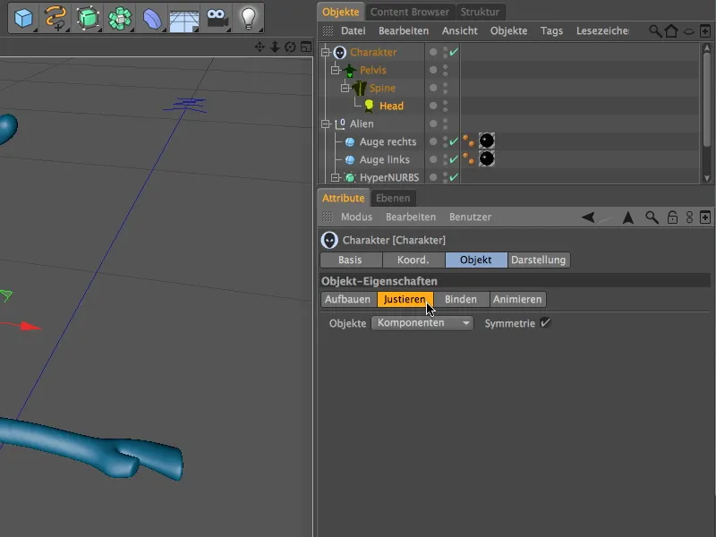Open the Objekte Komponenten dropdown
The height and width of the screenshot is (537, 716).
click(422, 323)
